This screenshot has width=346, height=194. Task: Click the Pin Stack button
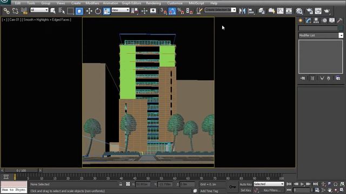(x=303, y=78)
